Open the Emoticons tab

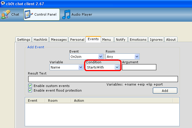138,40
